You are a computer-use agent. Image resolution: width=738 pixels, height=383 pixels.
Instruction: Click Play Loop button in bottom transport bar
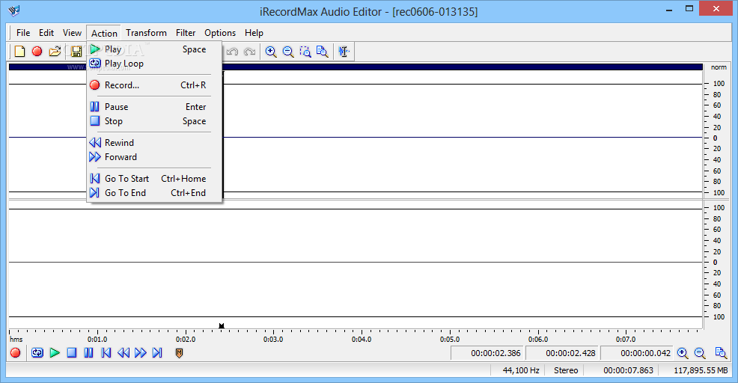coord(37,352)
